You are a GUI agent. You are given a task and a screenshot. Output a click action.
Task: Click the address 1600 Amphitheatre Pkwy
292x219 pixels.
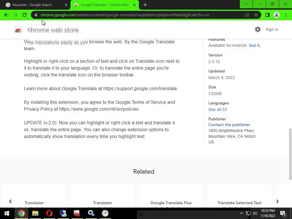click(231, 131)
